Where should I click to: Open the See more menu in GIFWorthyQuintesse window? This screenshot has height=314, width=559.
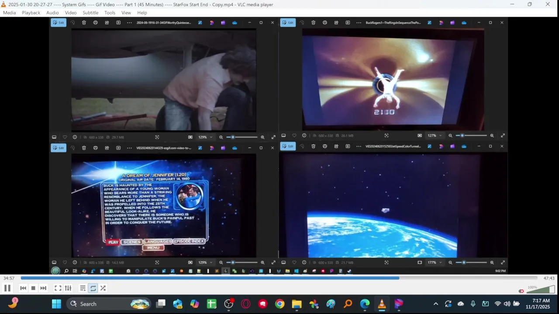coord(129,23)
